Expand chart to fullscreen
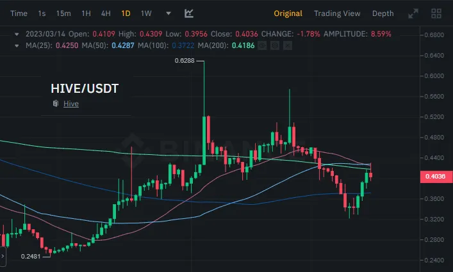This screenshot has width=453, height=272. [x=413, y=13]
